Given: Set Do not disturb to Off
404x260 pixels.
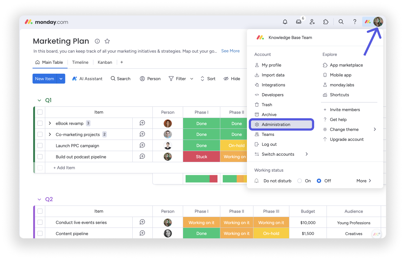Looking at the screenshot, I should tap(319, 181).
